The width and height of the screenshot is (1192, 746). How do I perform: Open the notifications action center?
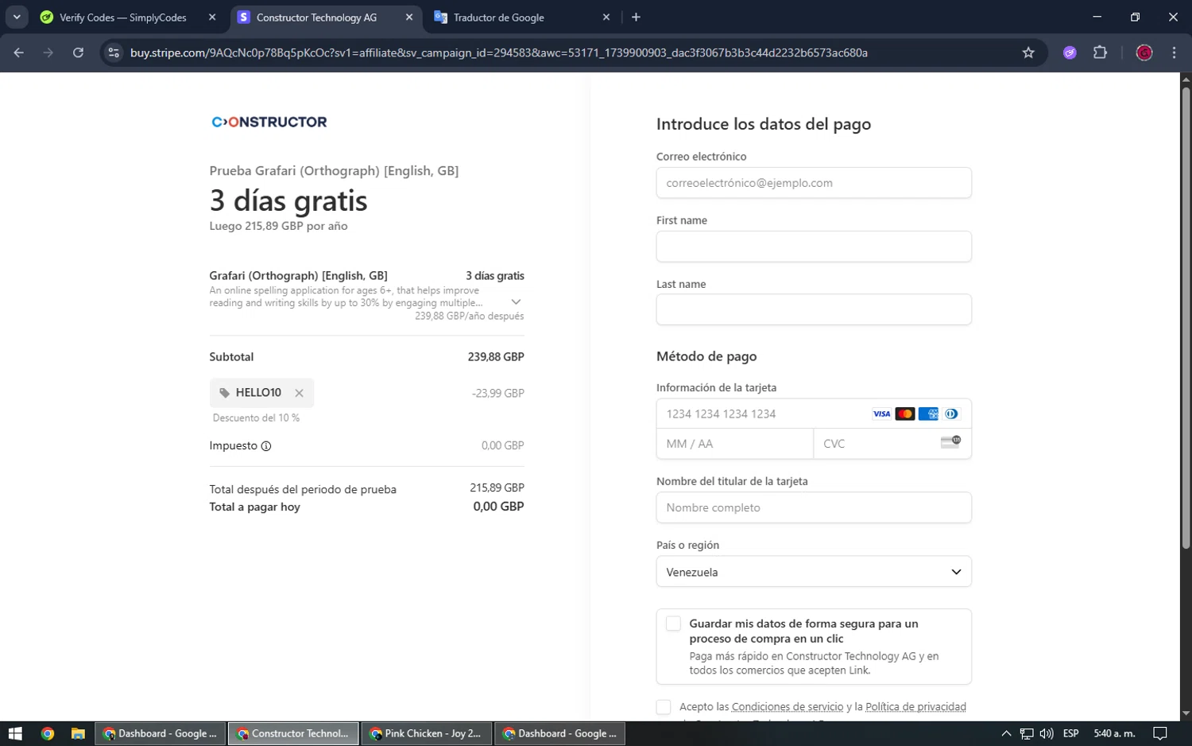pos(1160,733)
